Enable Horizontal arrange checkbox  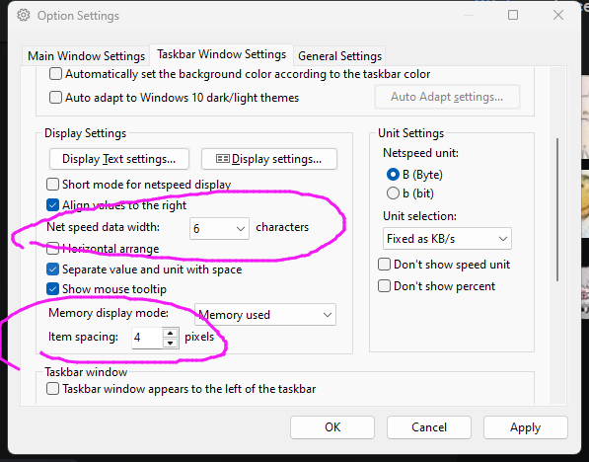click(52, 248)
